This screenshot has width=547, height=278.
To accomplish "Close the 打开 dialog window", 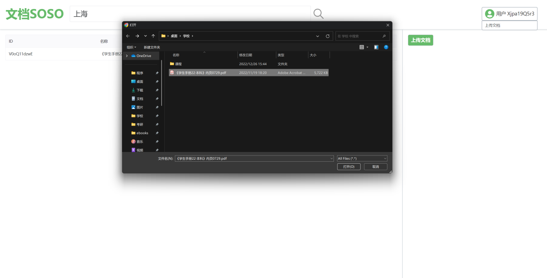I will click(x=388, y=25).
